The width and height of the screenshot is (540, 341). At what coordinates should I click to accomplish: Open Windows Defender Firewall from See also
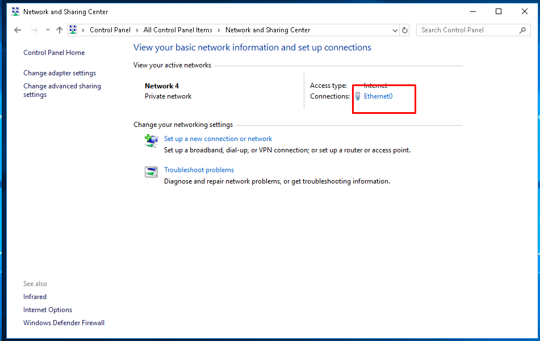64,322
